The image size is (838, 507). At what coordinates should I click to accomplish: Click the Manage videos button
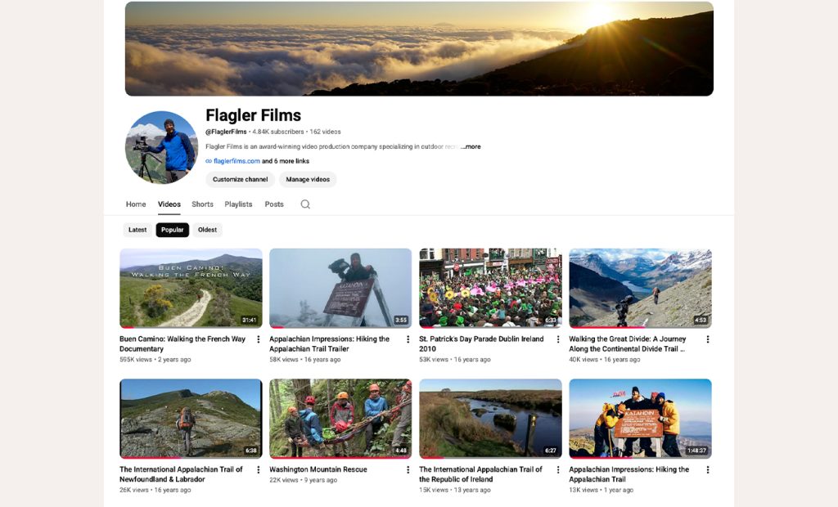click(x=308, y=180)
